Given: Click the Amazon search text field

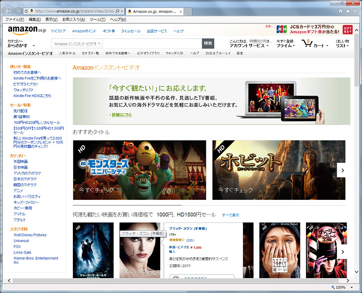Looking at the screenshot, I should click(x=152, y=43).
